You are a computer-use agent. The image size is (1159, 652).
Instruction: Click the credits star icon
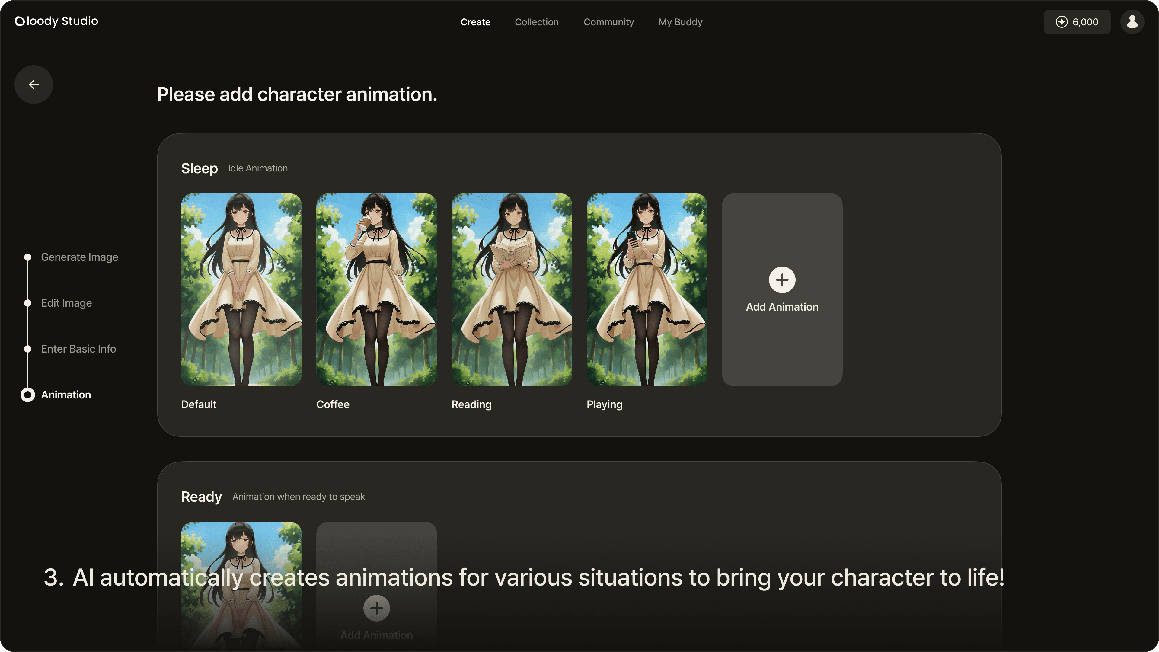[1062, 22]
